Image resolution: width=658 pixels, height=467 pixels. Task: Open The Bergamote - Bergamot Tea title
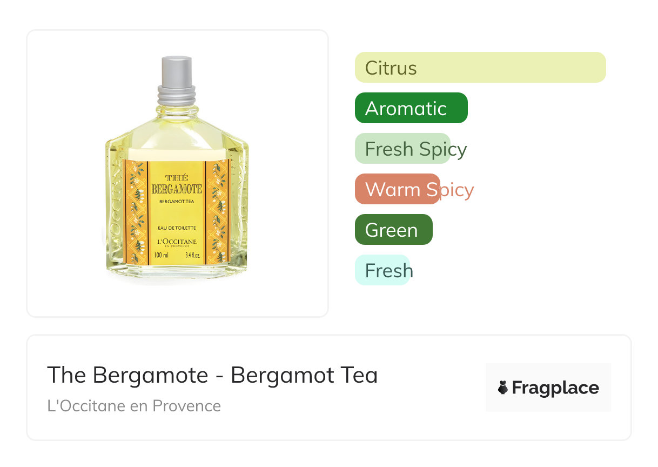tap(212, 375)
